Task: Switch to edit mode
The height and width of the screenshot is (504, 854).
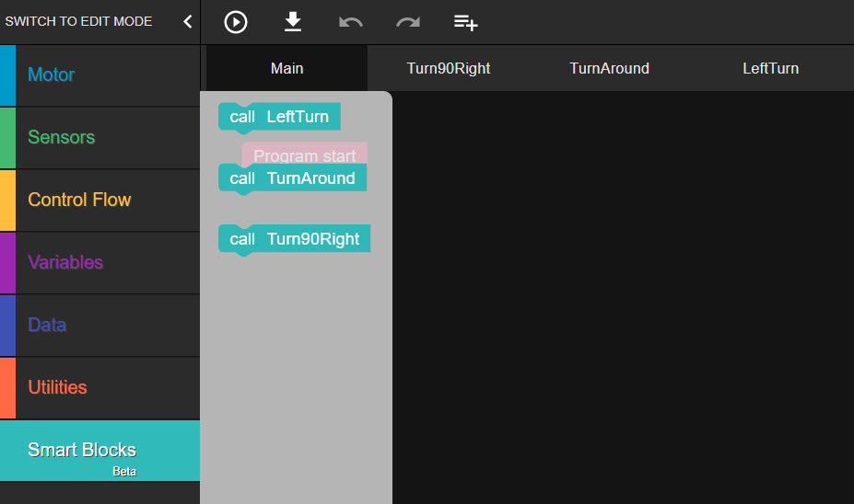Action: 79,21
